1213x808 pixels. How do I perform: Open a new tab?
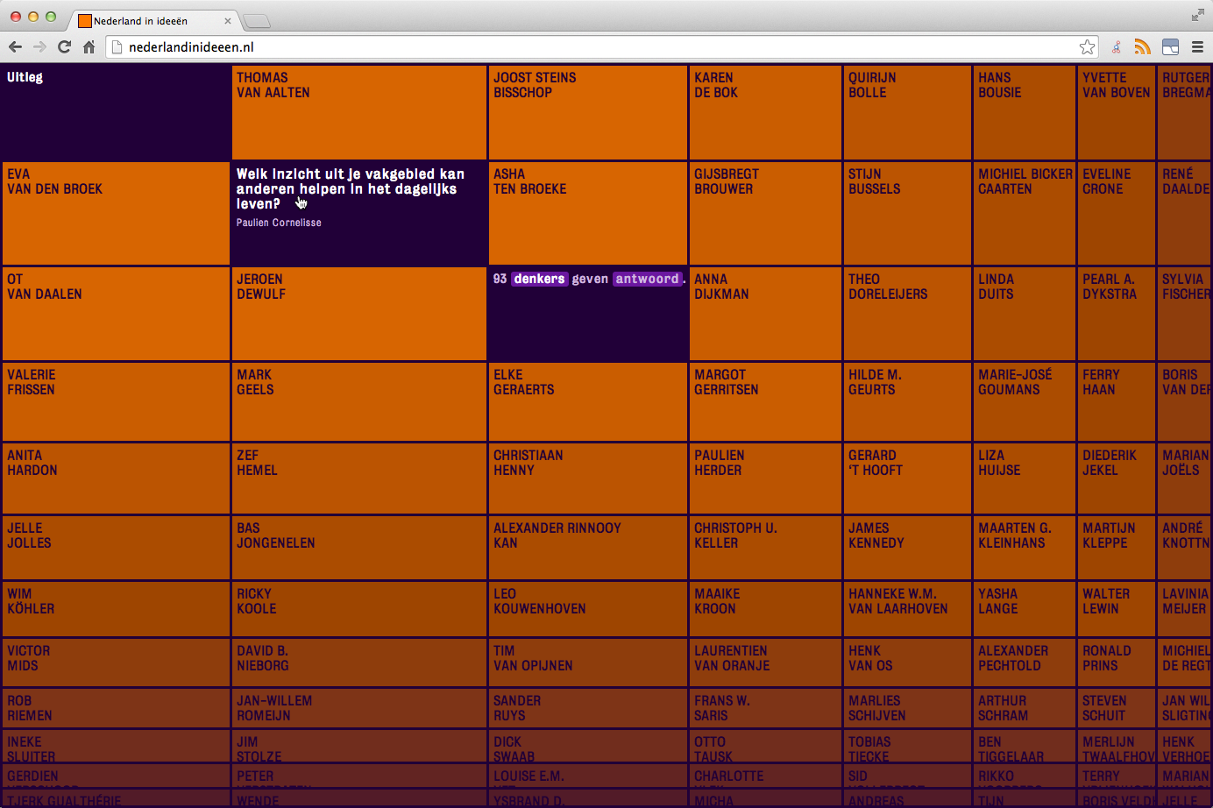[x=256, y=21]
